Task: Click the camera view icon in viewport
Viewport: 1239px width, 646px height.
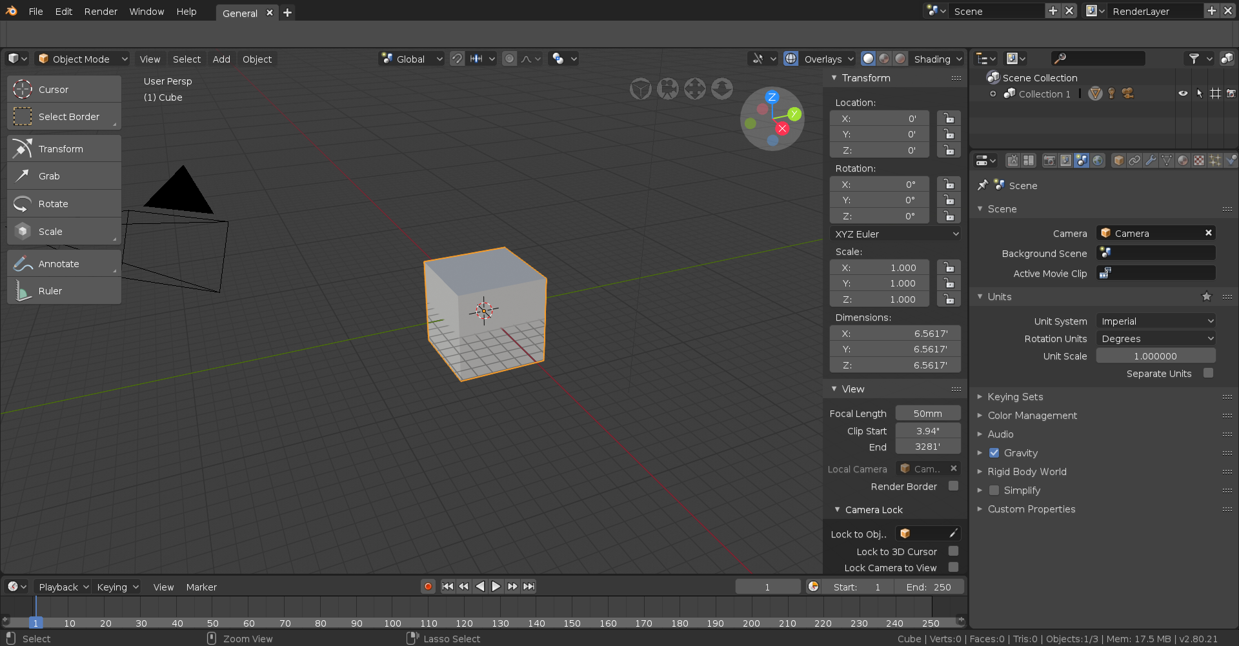Action: tap(668, 89)
